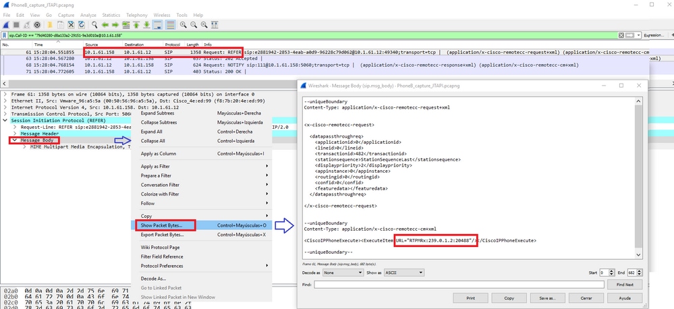Open the Wireless menu

(162, 15)
